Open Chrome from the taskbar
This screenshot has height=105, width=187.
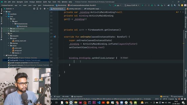point(67,102)
